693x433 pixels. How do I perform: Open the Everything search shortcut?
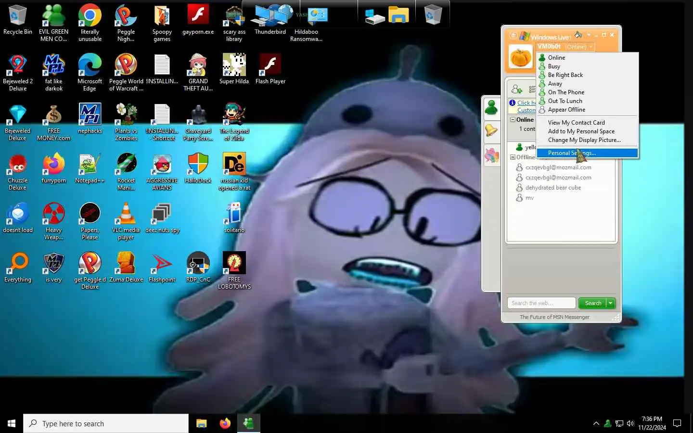pos(18,267)
